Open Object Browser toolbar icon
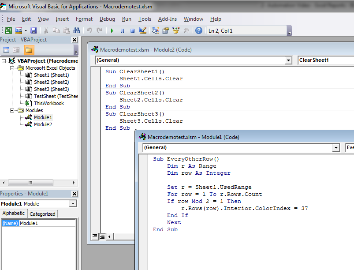Image resolution: width=354 pixels, height=270 pixels. tap(176, 30)
